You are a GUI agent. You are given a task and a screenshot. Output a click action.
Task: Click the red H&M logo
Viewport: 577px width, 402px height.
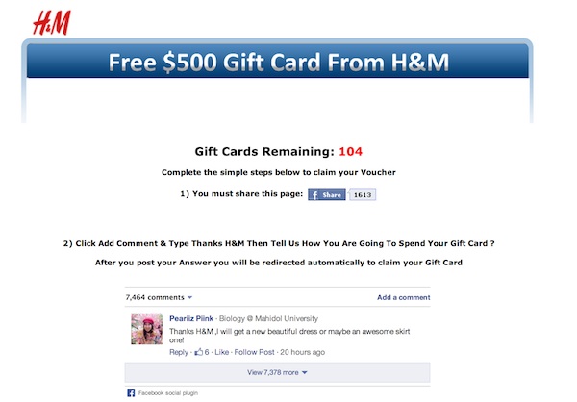[52, 22]
